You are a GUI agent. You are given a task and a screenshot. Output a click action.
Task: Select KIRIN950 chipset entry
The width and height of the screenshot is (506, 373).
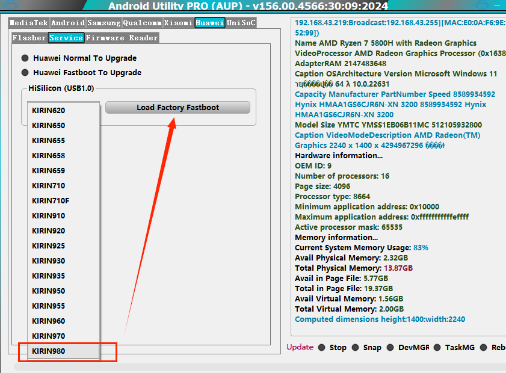(x=64, y=291)
